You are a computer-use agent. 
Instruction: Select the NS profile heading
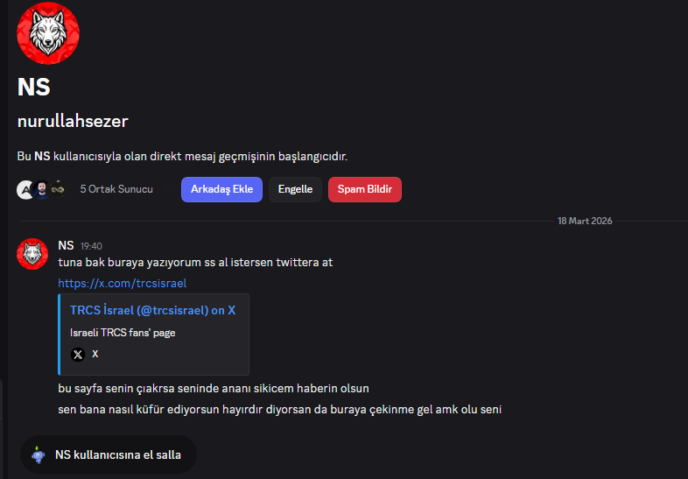point(34,87)
